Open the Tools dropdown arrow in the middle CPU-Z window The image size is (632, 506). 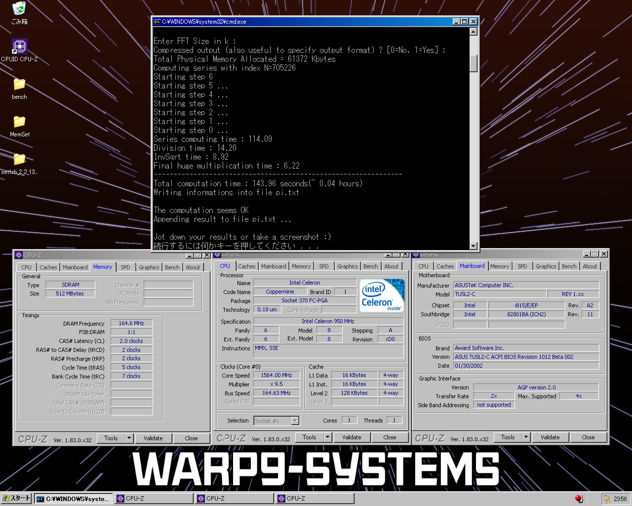click(328, 437)
